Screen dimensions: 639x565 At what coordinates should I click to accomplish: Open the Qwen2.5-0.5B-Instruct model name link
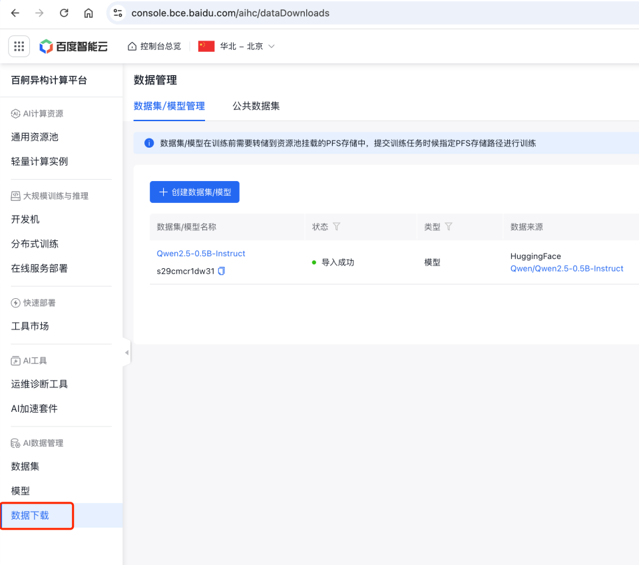[x=201, y=254]
